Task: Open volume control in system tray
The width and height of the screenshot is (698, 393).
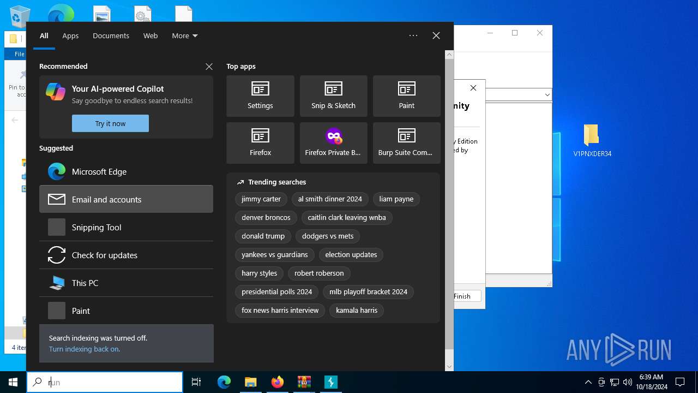Action: (x=628, y=382)
